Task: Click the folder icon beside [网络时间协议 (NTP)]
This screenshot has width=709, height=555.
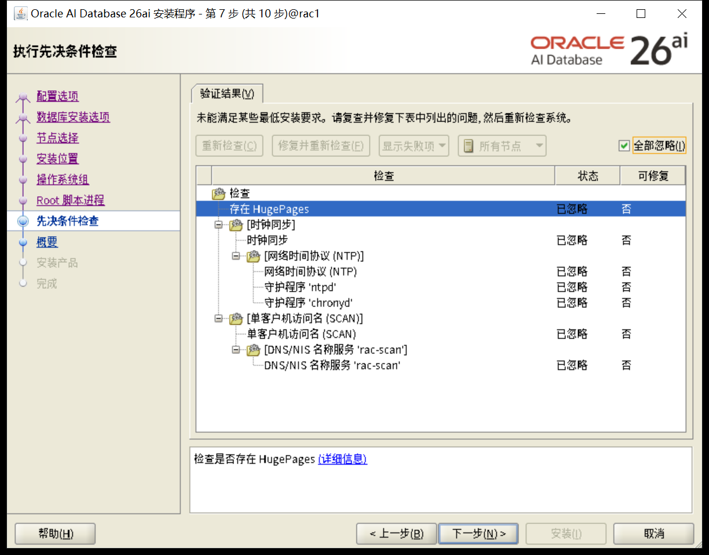Action: (x=253, y=256)
